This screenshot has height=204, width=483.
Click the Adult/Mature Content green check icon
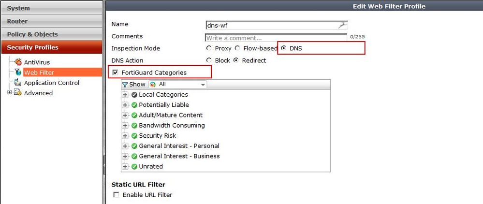tap(134, 115)
